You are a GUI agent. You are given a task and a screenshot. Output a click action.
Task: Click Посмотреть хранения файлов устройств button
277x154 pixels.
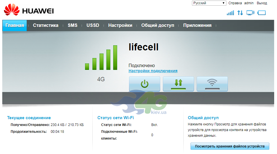point(230,146)
